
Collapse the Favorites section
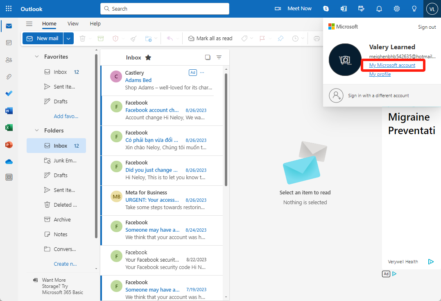36,57
